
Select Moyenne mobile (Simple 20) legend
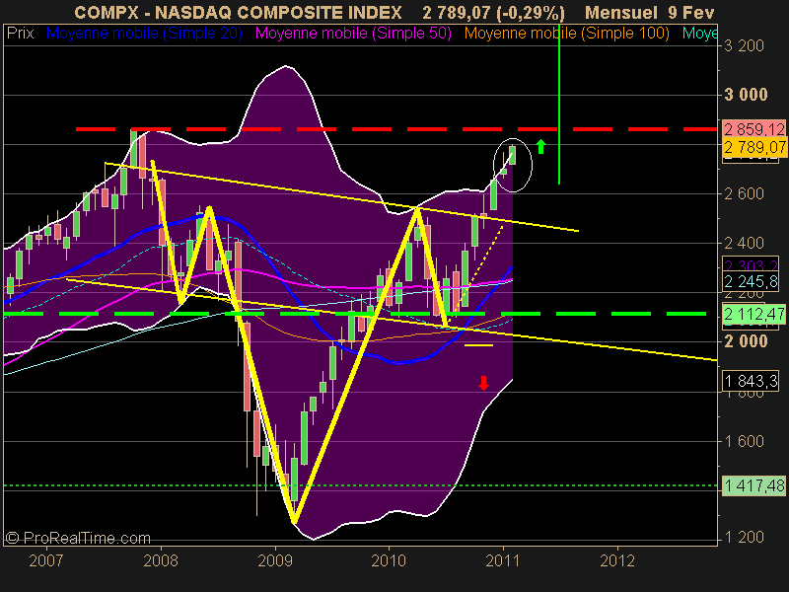pos(144,34)
